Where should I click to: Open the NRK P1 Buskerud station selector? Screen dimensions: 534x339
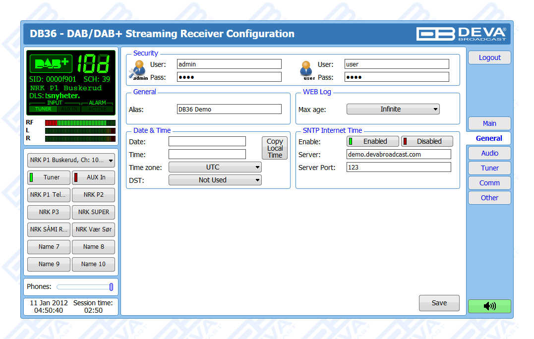(x=71, y=161)
